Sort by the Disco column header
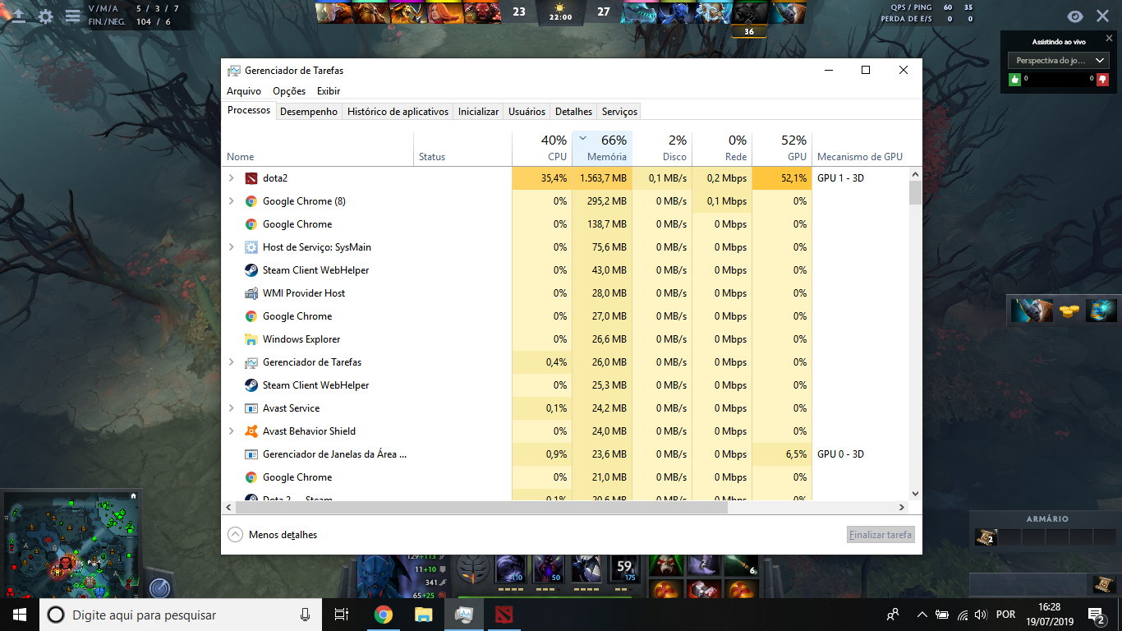This screenshot has height=631, width=1122. [662, 148]
